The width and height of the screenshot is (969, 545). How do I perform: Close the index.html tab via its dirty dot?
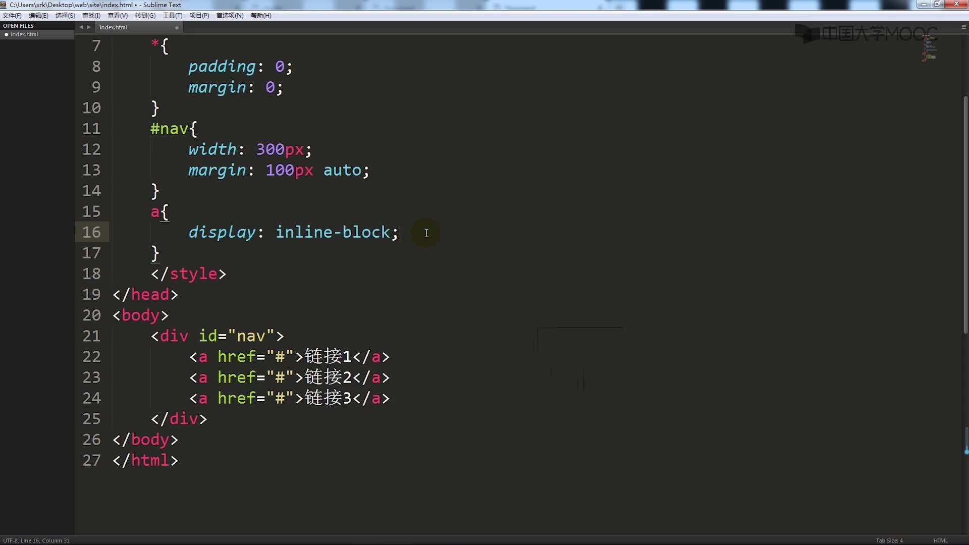pos(177,28)
